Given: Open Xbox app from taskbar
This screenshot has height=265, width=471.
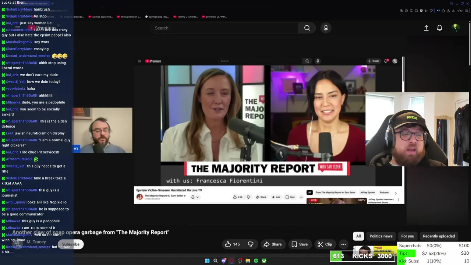Looking at the screenshot, I should (264, 261).
